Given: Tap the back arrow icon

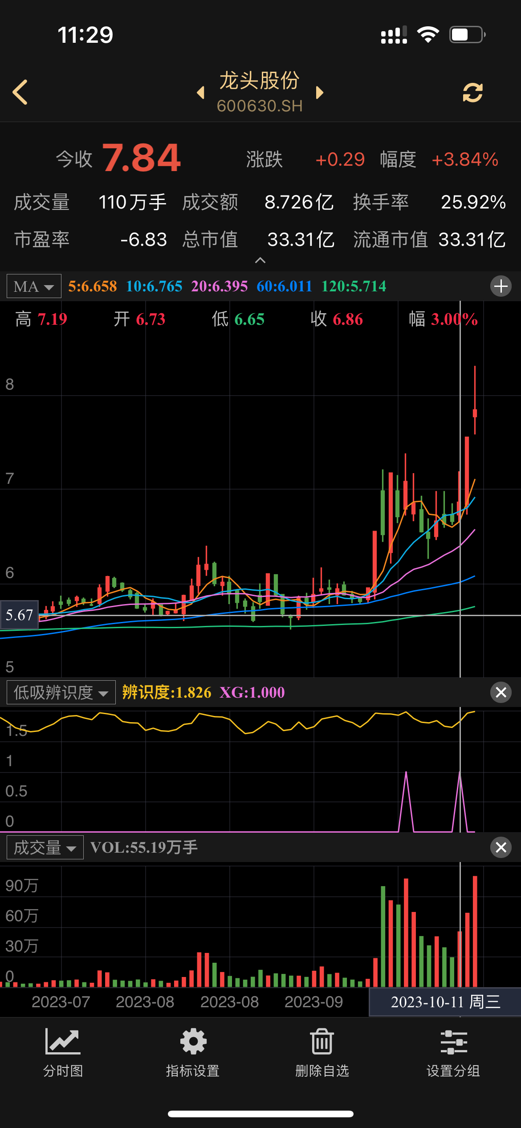Looking at the screenshot, I should (20, 92).
